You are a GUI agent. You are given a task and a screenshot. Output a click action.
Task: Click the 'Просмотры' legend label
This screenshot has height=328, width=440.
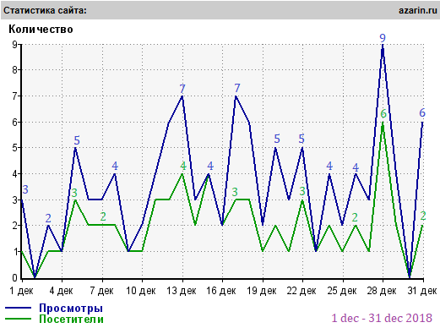click(71, 308)
